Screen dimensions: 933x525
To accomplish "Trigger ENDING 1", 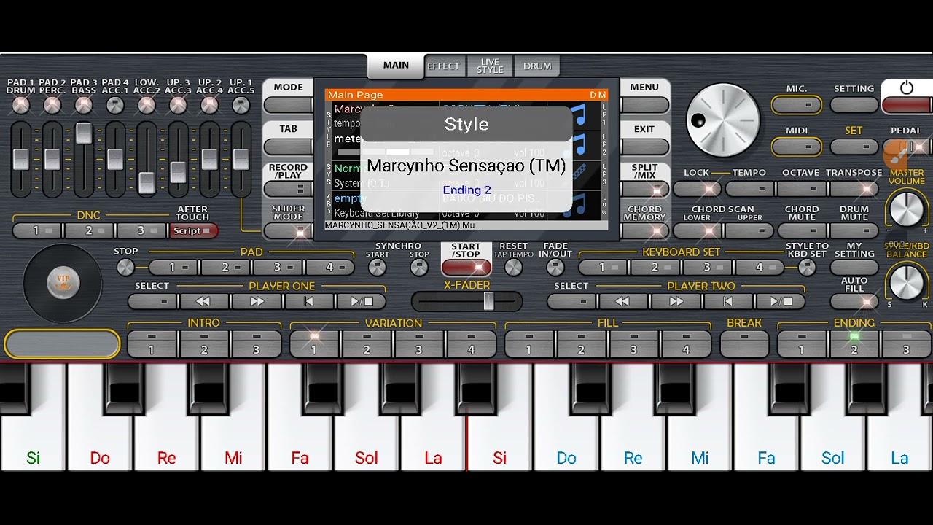I will coord(802,344).
